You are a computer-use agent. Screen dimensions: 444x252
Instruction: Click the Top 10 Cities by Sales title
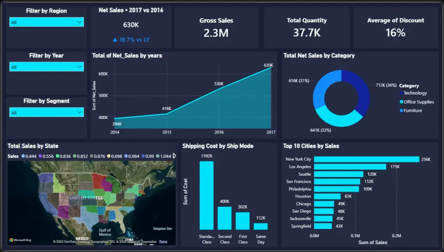point(311,146)
